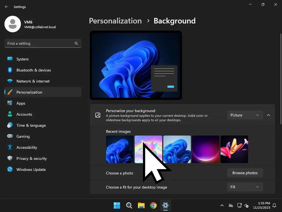Open the Picture background type dropdown
This screenshot has height=212, width=282.
coord(245,115)
